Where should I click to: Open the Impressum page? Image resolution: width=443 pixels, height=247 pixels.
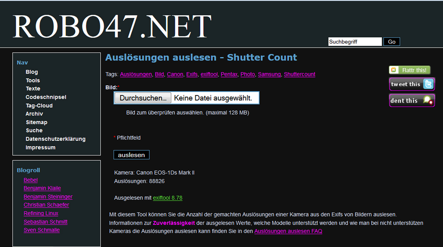pyautogui.click(x=40, y=148)
